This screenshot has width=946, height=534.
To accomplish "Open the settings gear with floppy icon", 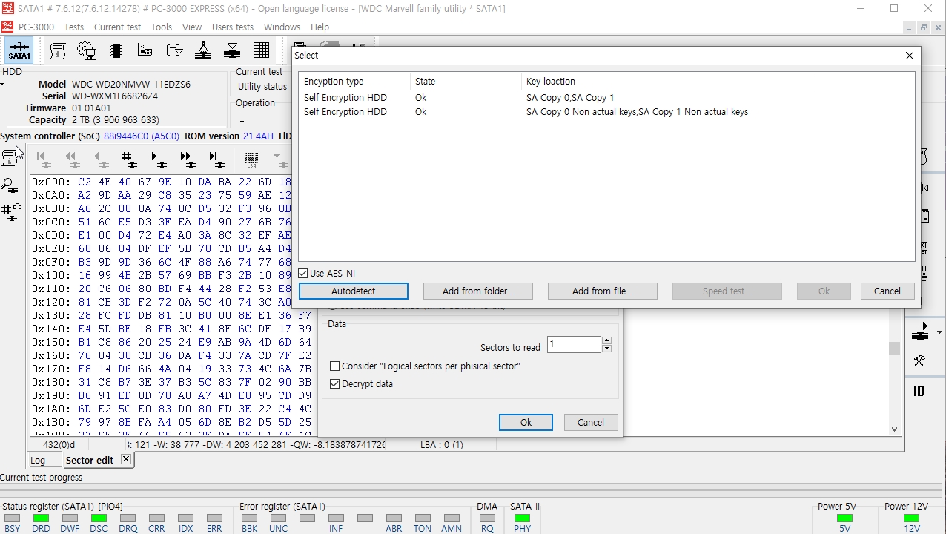I will pos(87,50).
